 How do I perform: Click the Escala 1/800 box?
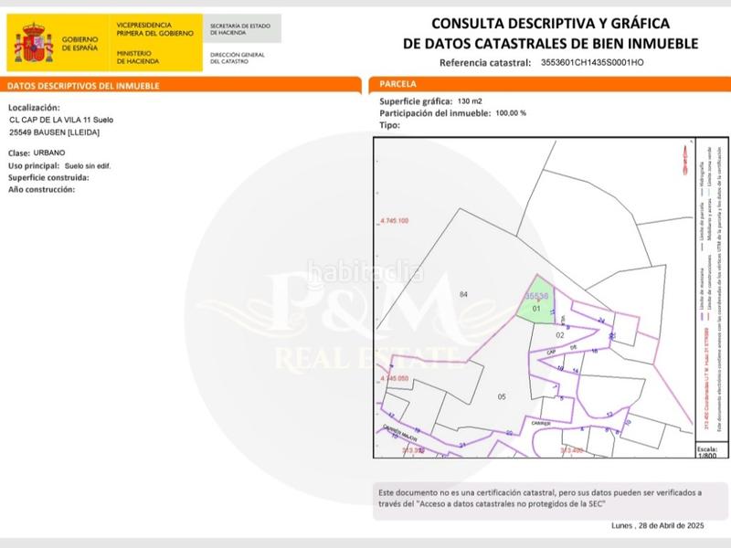click(x=706, y=454)
